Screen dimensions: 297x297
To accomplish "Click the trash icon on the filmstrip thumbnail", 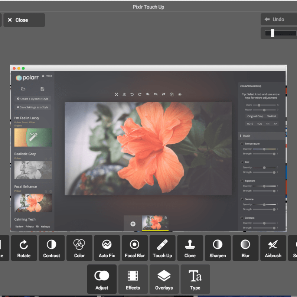I will pos(166,218).
